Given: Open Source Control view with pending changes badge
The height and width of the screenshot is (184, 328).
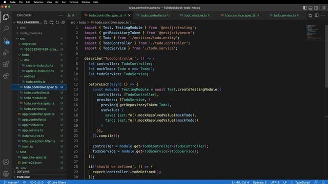Looking at the screenshot, I should (x=6, y=40).
